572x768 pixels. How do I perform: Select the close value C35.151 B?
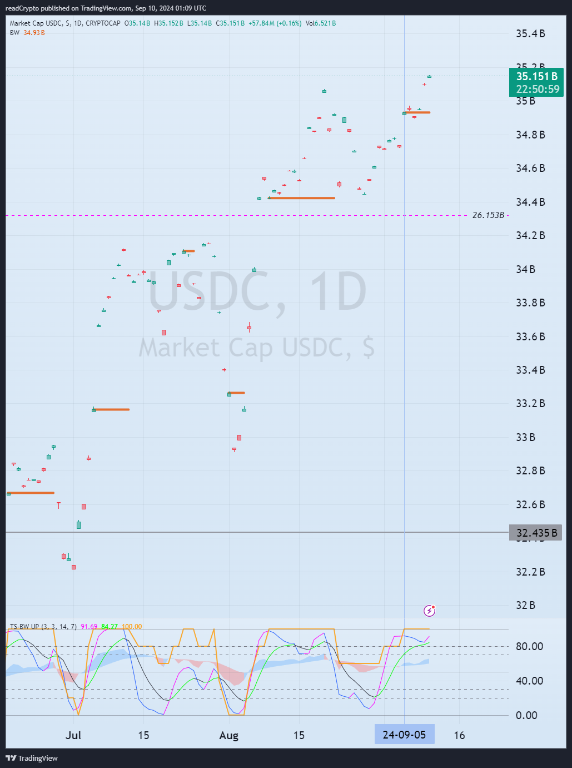point(230,23)
